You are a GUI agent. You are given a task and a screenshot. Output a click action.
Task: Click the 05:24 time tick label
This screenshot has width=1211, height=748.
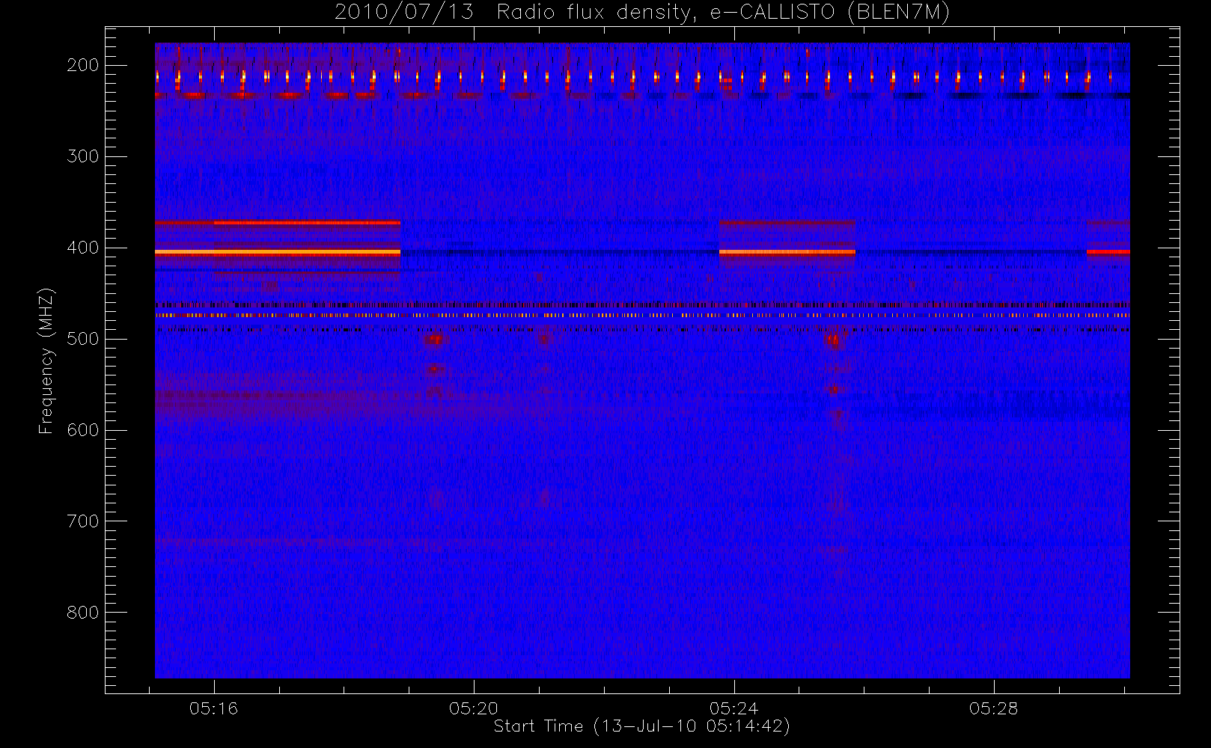[733, 708]
